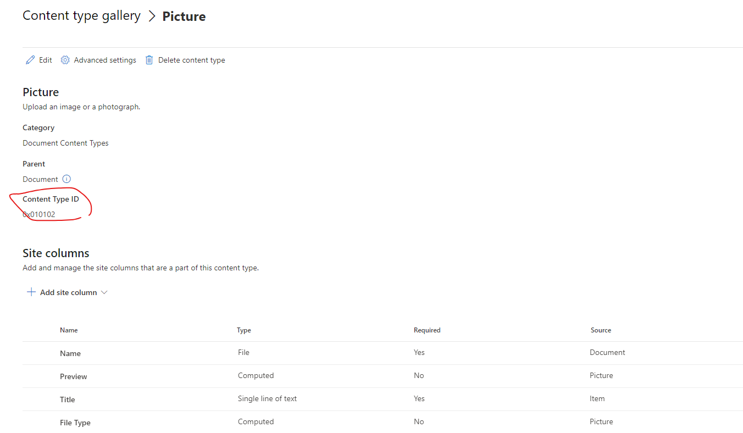Click the Edit command label

(x=46, y=59)
